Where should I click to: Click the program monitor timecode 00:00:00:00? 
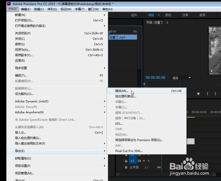[156, 77]
